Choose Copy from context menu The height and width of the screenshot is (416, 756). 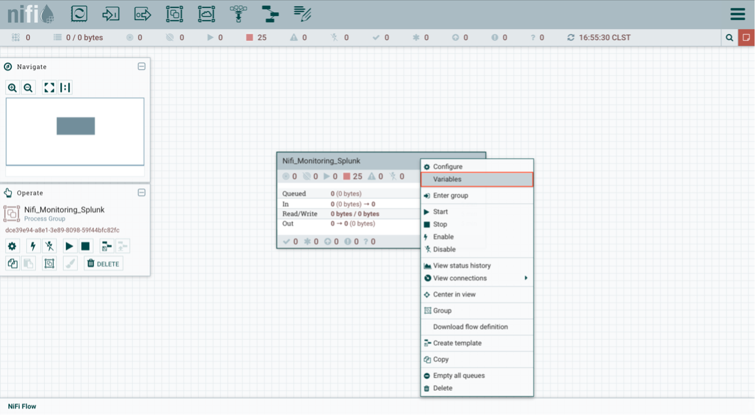[x=477, y=359]
